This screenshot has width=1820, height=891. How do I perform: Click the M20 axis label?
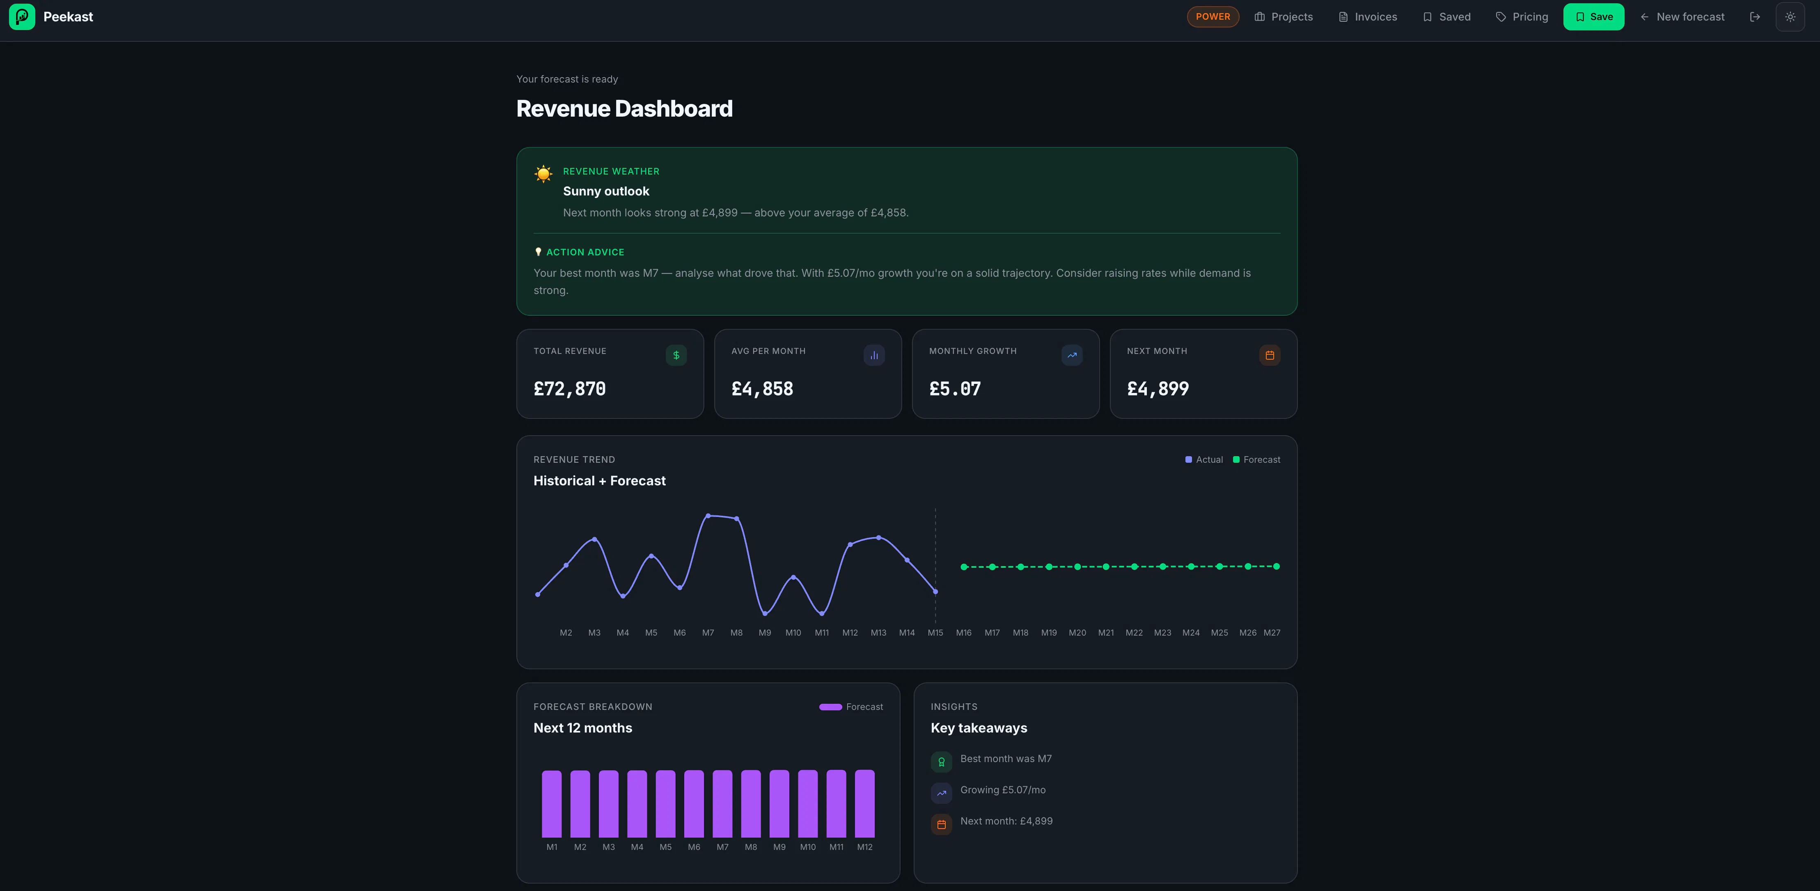coord(1077,633)
